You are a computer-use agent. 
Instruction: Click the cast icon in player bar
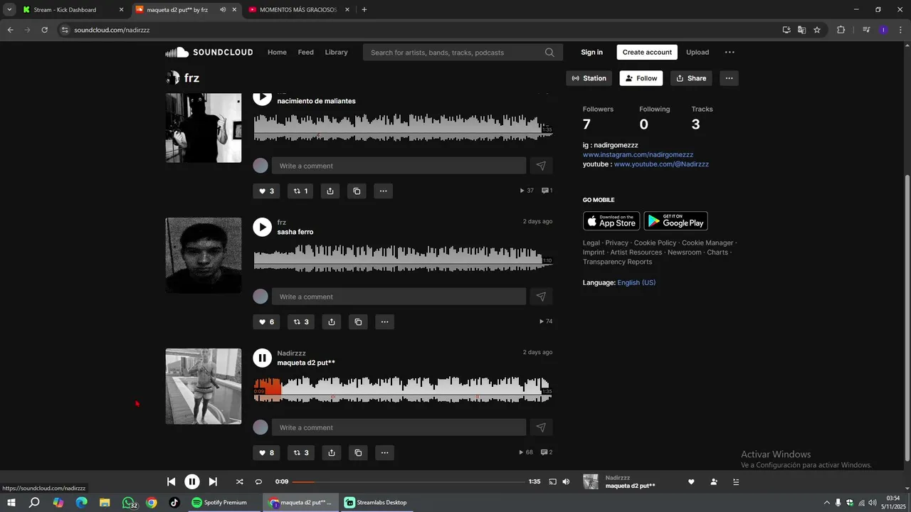click(x=552, y=481)
